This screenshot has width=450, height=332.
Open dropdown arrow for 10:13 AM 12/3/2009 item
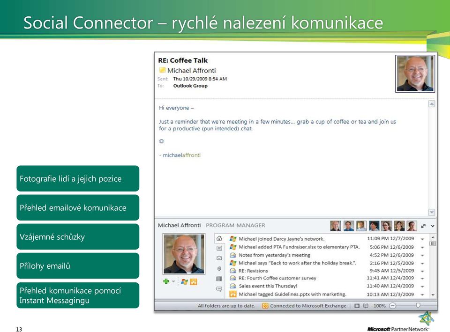coord(422,295)
